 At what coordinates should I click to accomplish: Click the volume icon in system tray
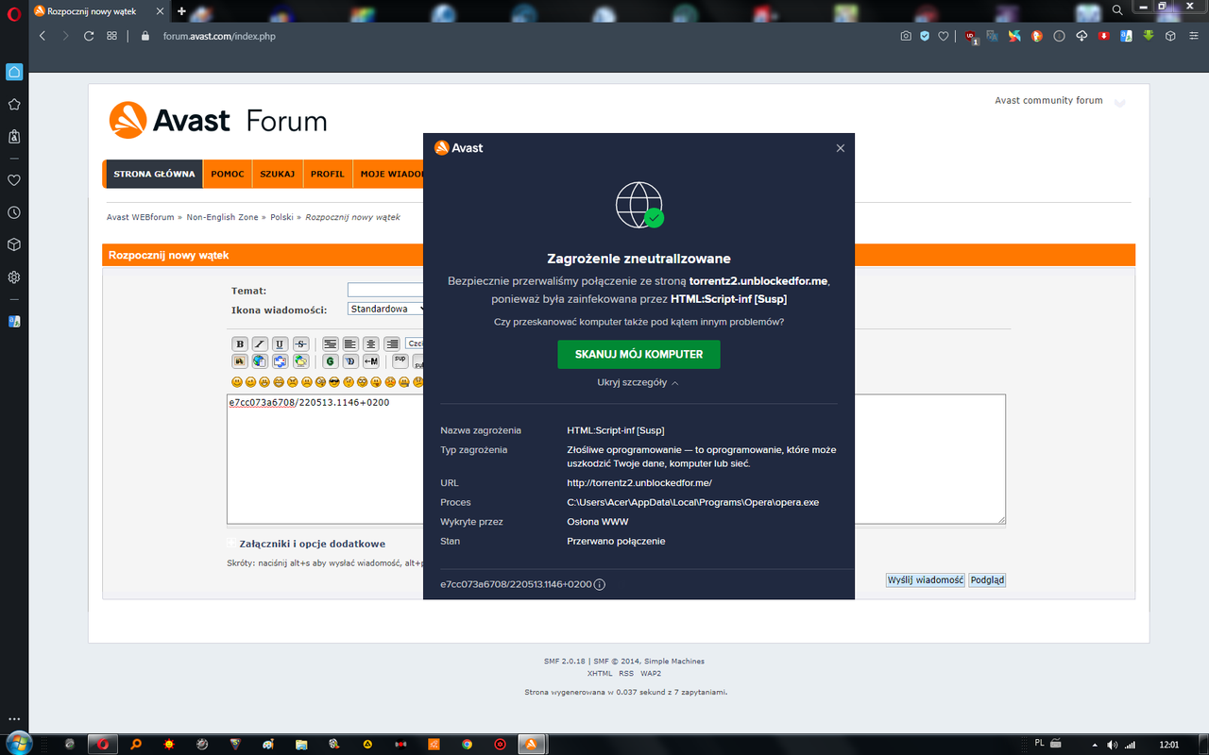(1111, 745)
